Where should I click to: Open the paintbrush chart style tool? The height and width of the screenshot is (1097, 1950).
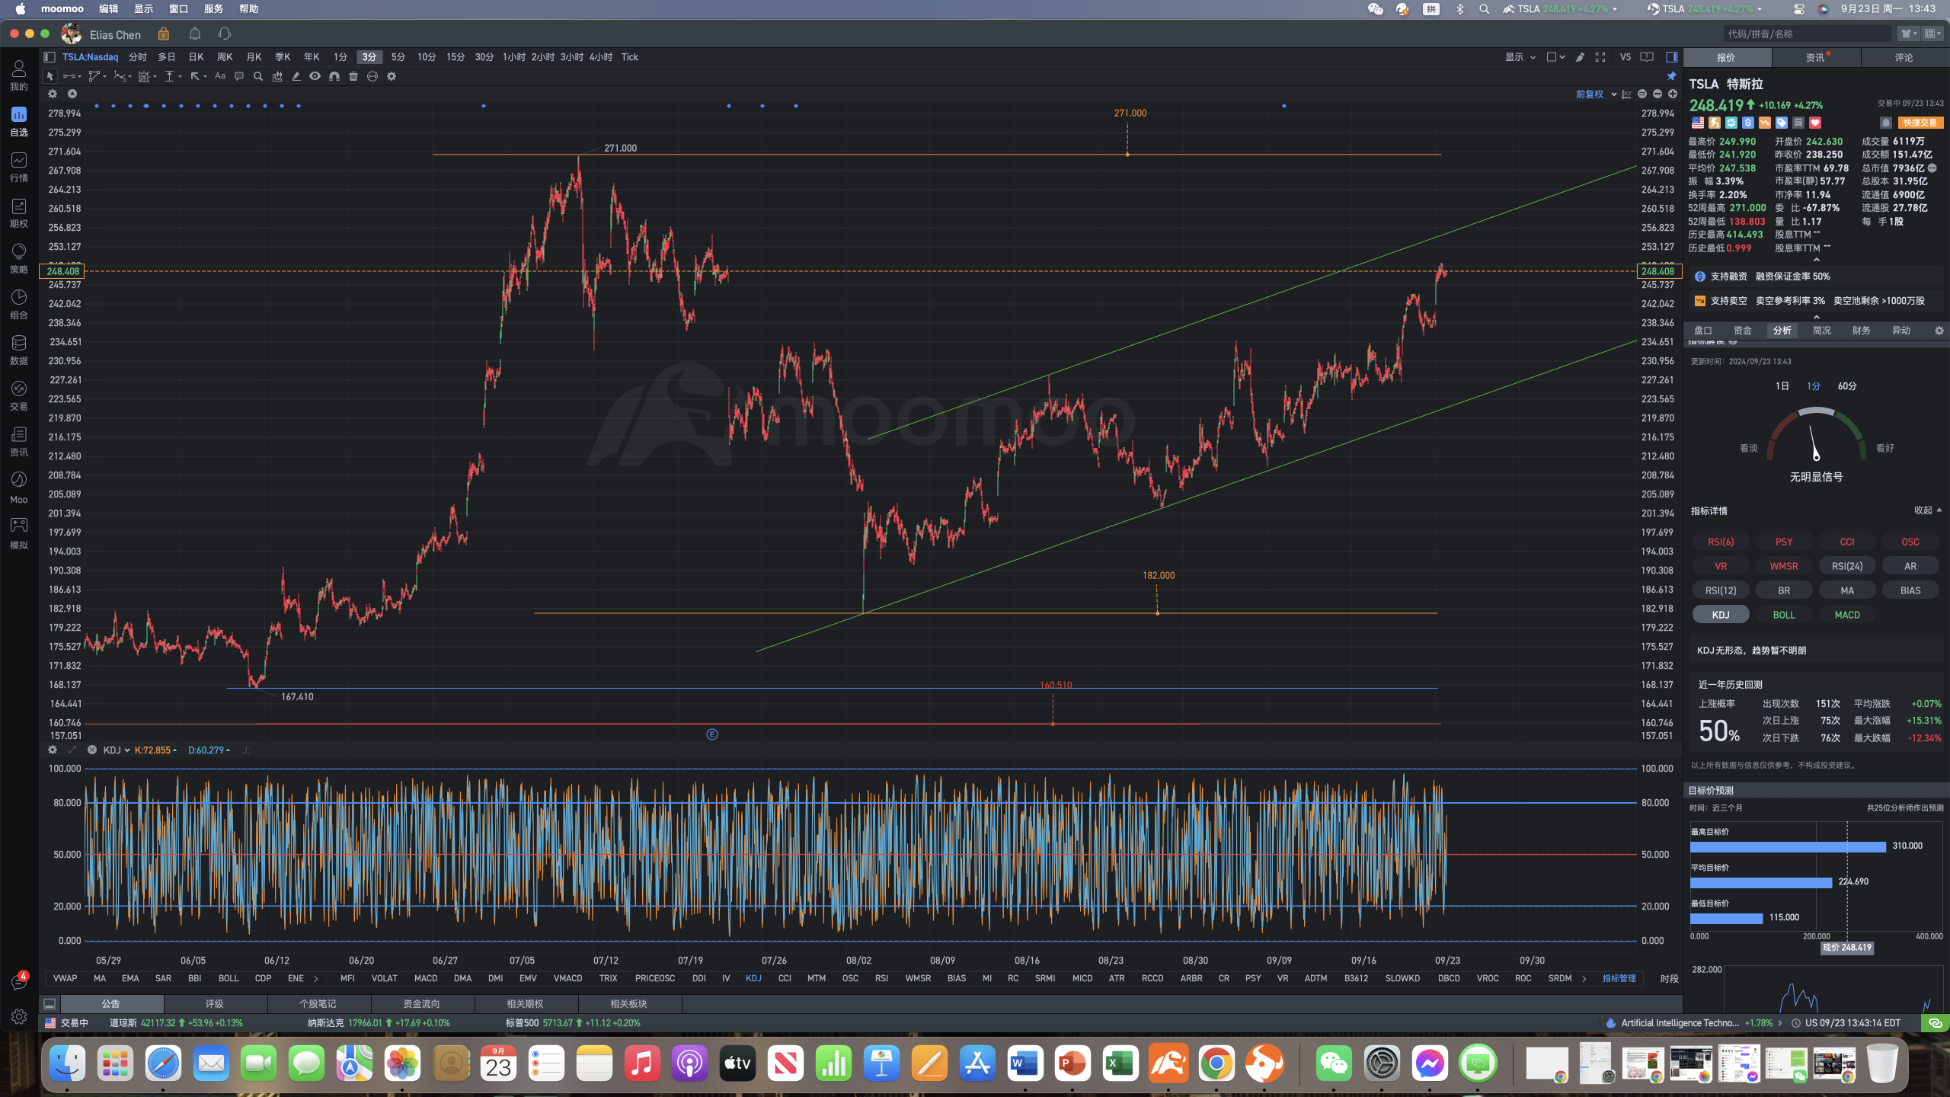pos(1581,57)
